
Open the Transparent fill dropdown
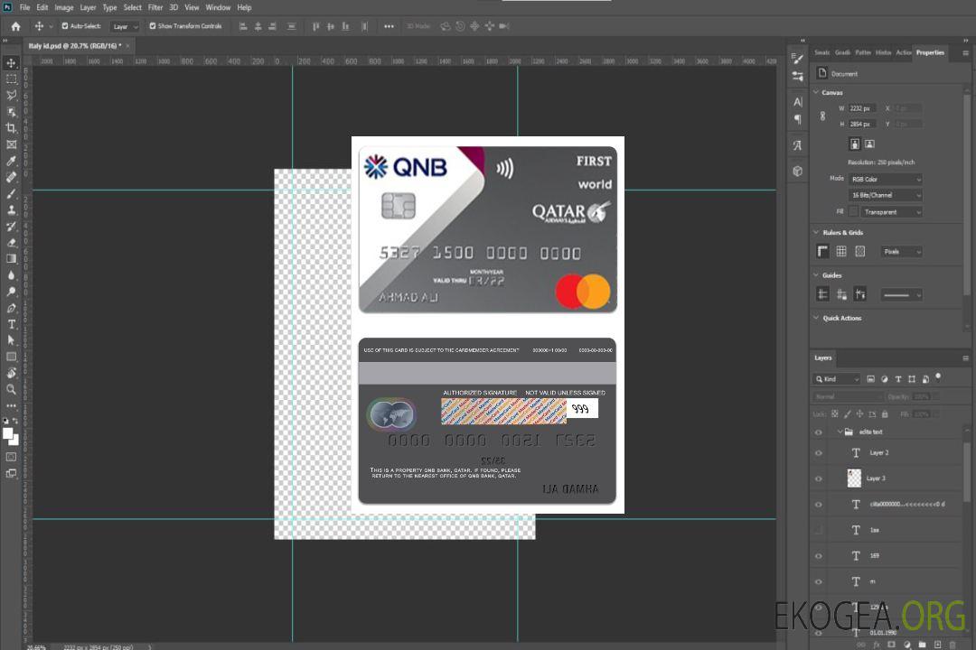891,212
